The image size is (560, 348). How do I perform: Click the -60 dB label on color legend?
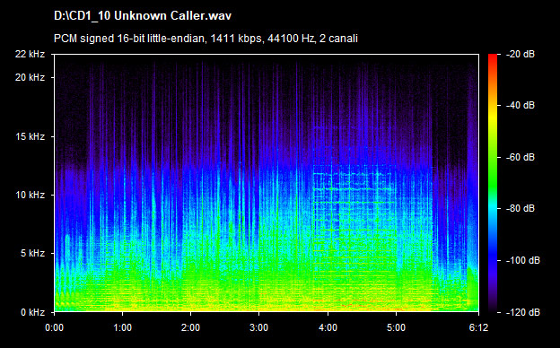click(521, 157)
